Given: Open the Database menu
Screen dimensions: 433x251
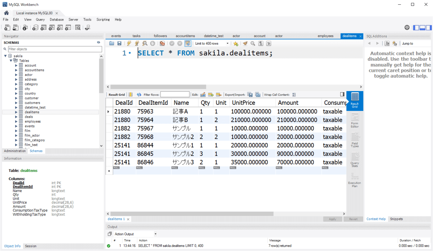Looking at the screenshot, I should (57, 20).
